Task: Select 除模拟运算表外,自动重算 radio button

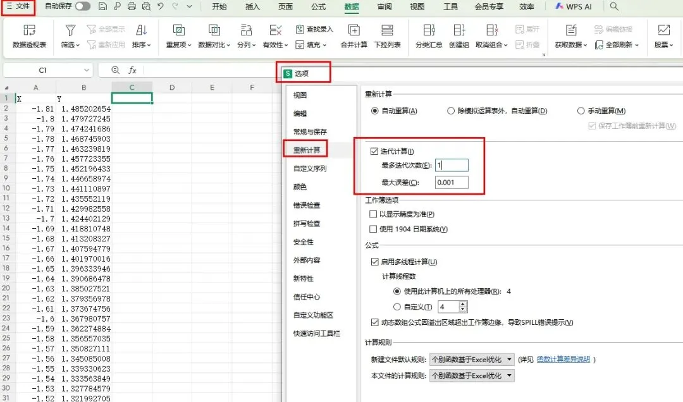Action: [451, 111]
